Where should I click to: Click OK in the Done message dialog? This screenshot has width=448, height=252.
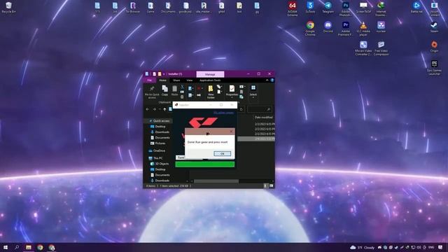222,154
